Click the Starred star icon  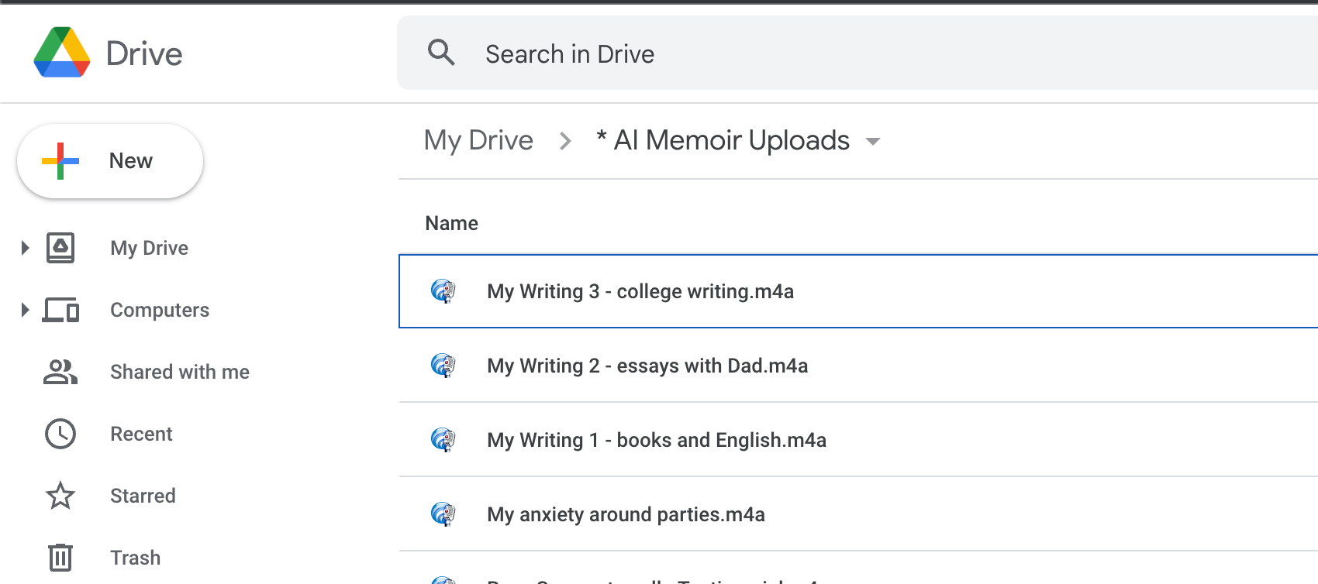(x=60, y=496)
